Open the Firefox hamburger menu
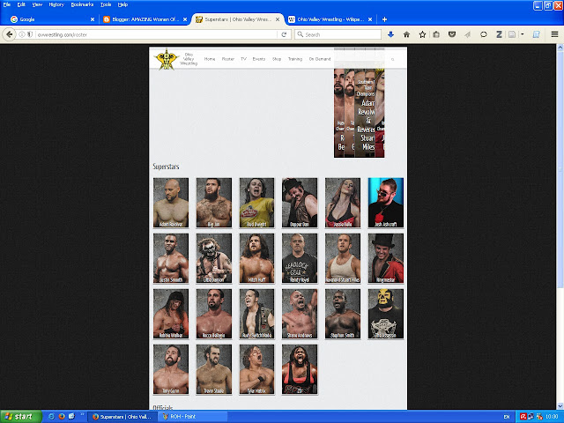 (x=554, y=34)
